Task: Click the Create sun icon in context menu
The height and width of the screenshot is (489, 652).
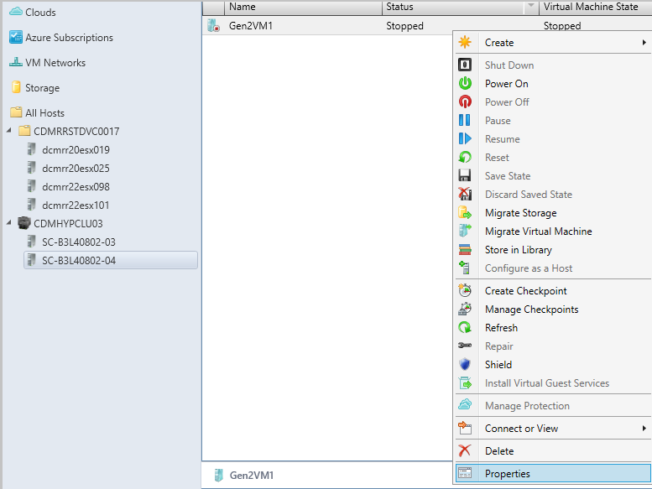Action: click(x=465, y=43)
